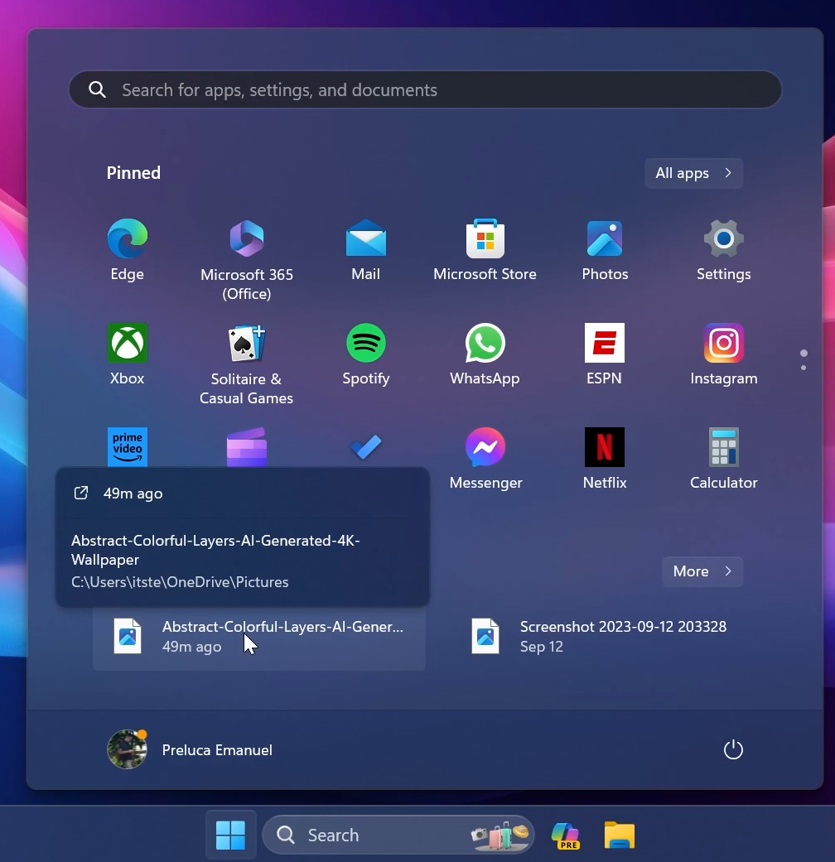Launch Prime Video
The width and height of the screenshot is (835, 862).
pos(127,447)
